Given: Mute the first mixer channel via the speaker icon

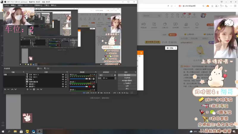Looking at the screenshot, I should point(90,79).
